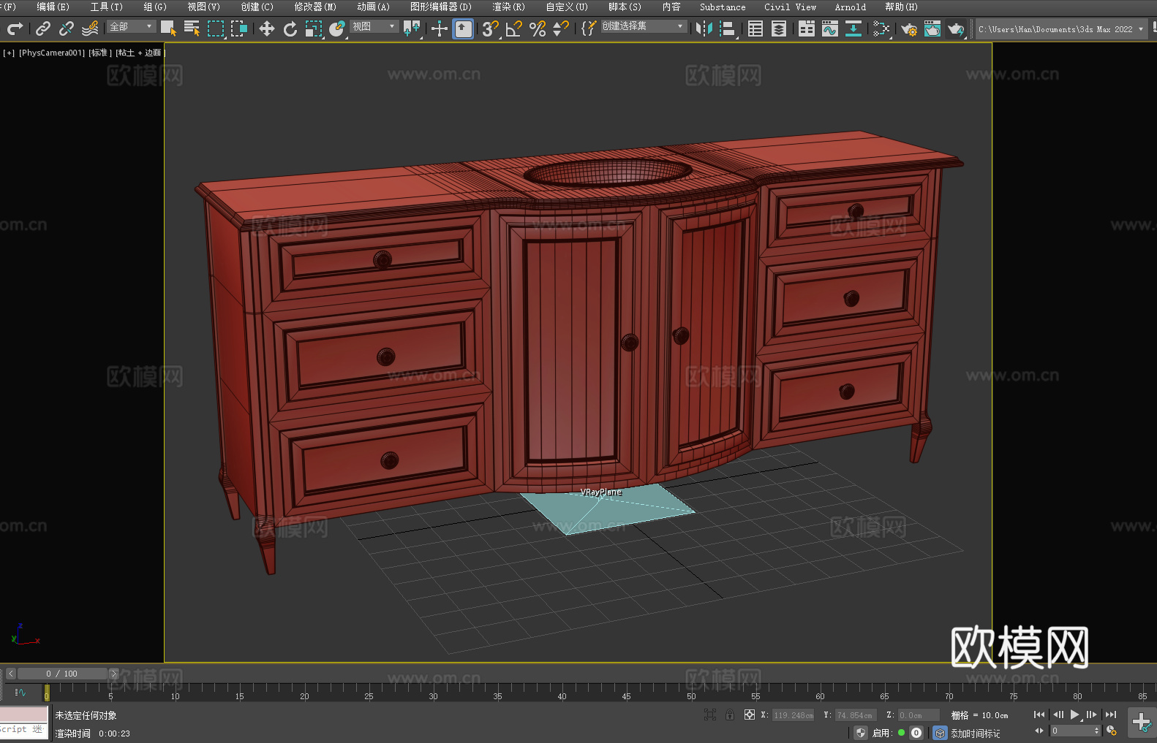This screenshot has height=743, width=1157.
Task: Open the 创建选择集 named selection dropdown
Action: click(644, 26)
